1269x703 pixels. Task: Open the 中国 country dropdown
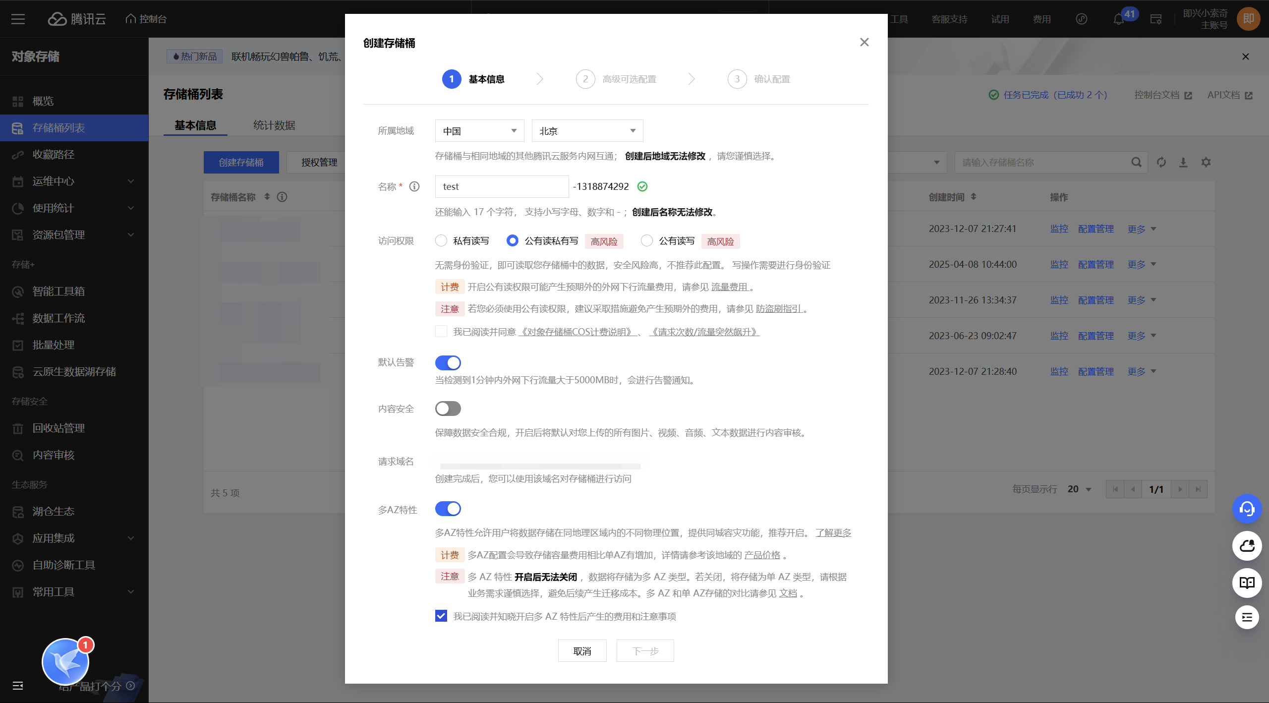click(479, 131)
